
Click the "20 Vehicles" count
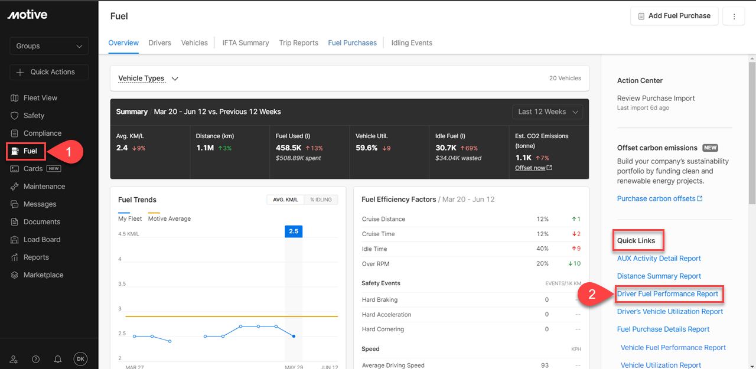pos(565,78)
